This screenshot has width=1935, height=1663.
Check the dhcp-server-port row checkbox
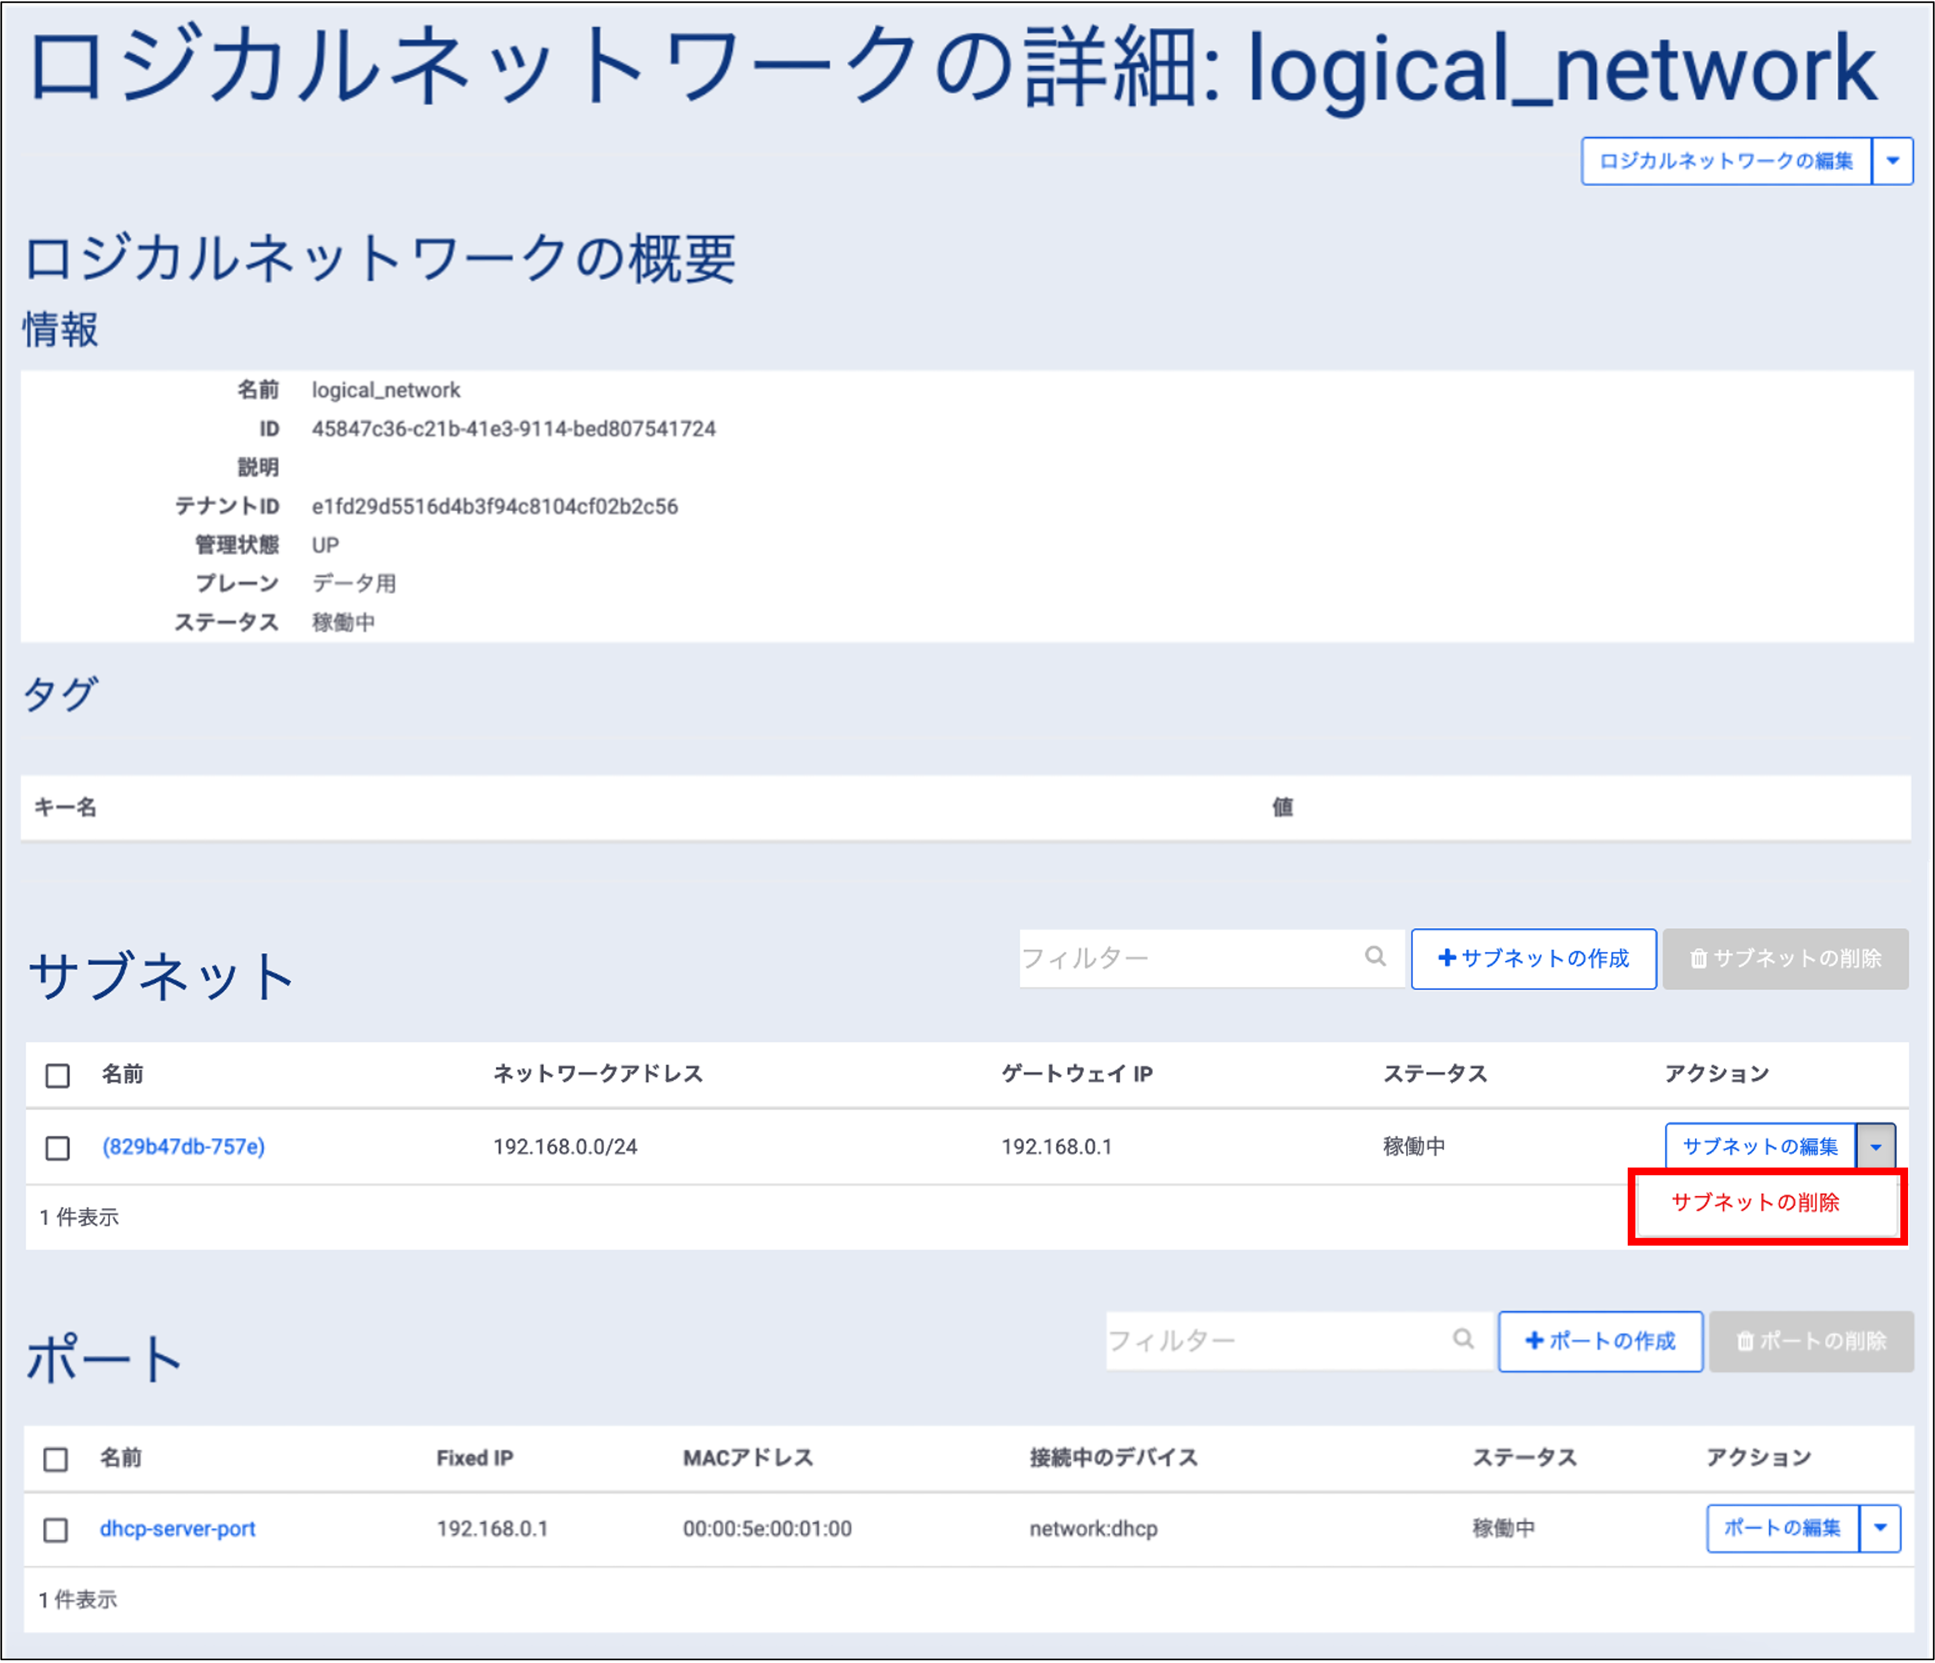point(56,1529)
